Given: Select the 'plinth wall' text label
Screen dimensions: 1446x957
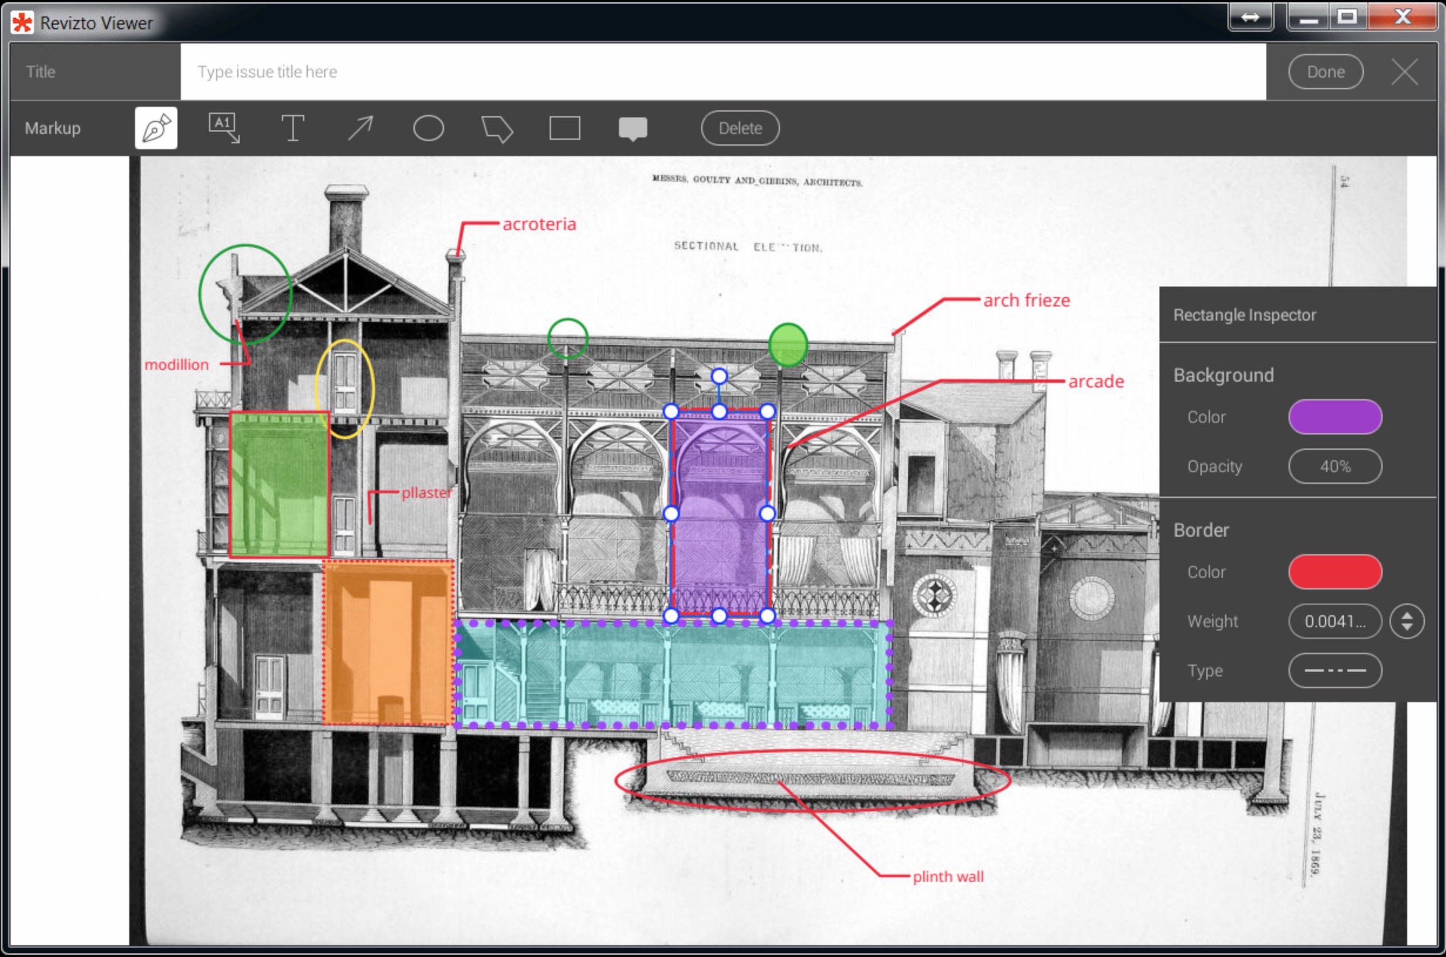Looking at the screenshot, I should pyautogui.click(x=948, y=877).
